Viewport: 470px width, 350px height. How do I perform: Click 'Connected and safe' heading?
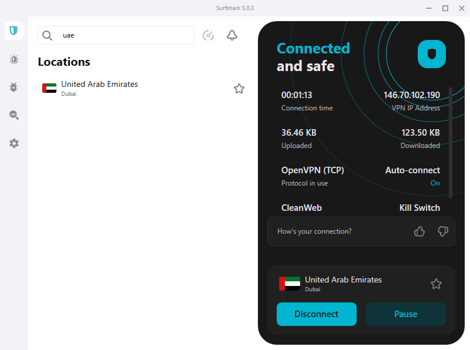tap(313, 57)
